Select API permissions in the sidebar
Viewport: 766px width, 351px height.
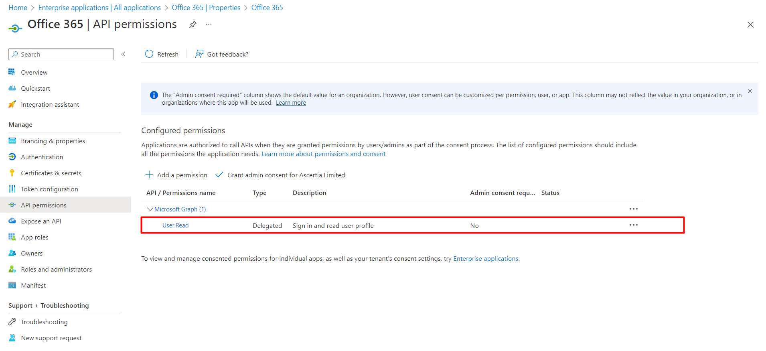(x=65, y=205)
